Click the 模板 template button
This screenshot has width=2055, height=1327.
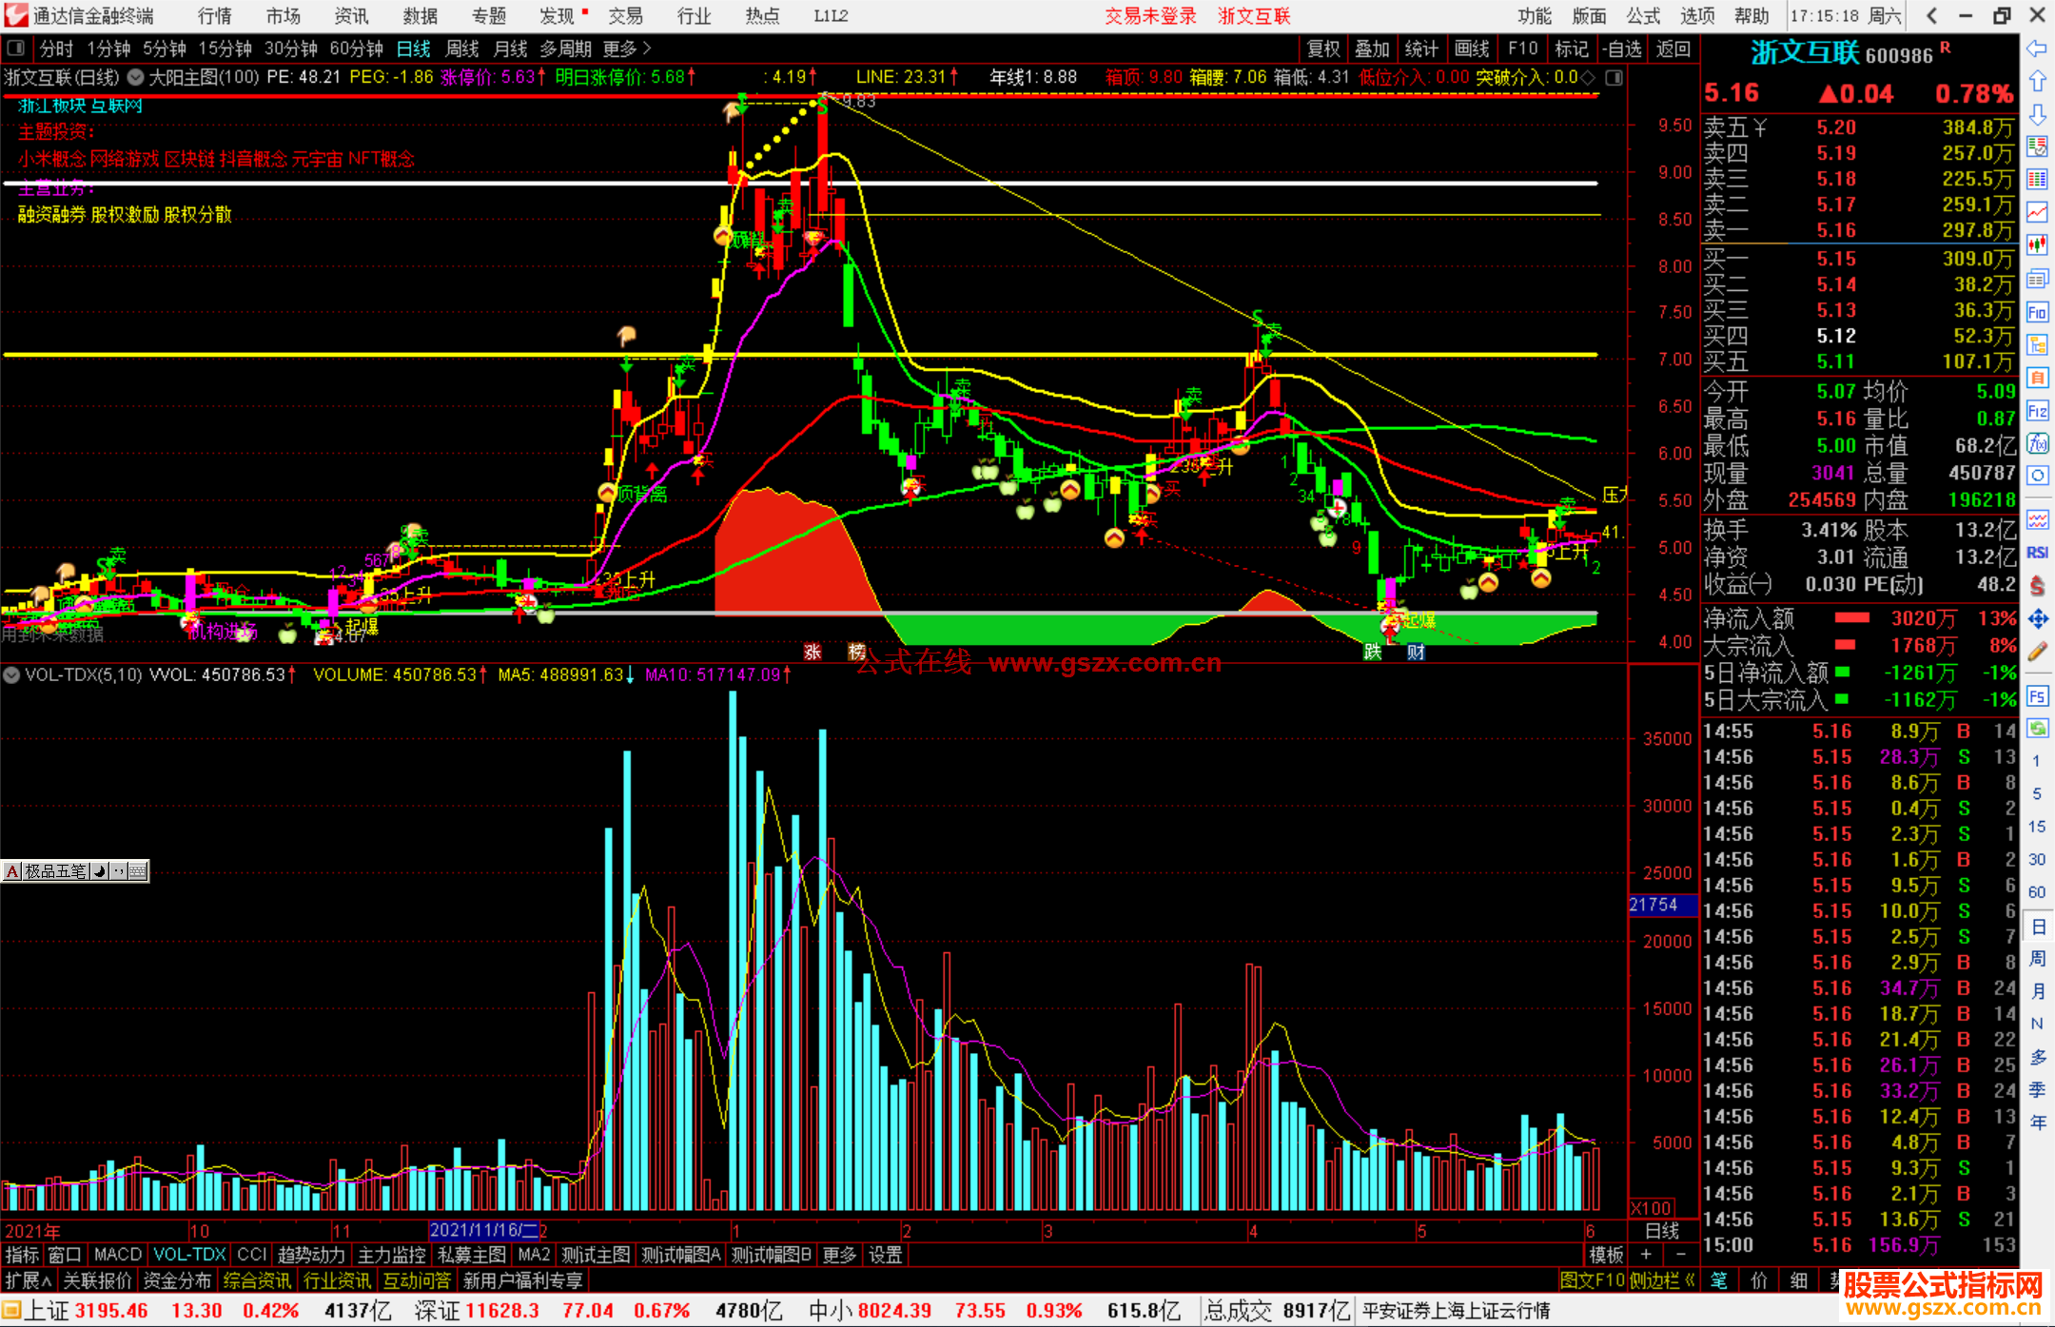[x=1607, y=1255]
